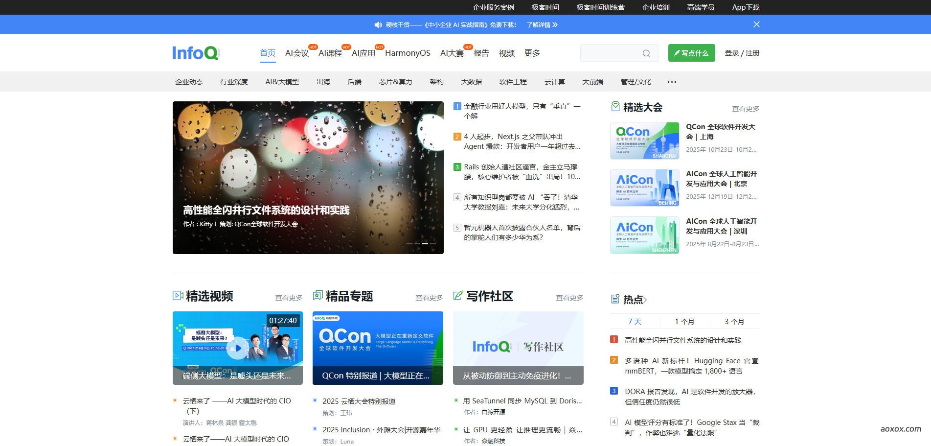The width and height of the screenshot is (931, 446).
Task: Click the search magnifier icon
Action: (x=647, y=53)
